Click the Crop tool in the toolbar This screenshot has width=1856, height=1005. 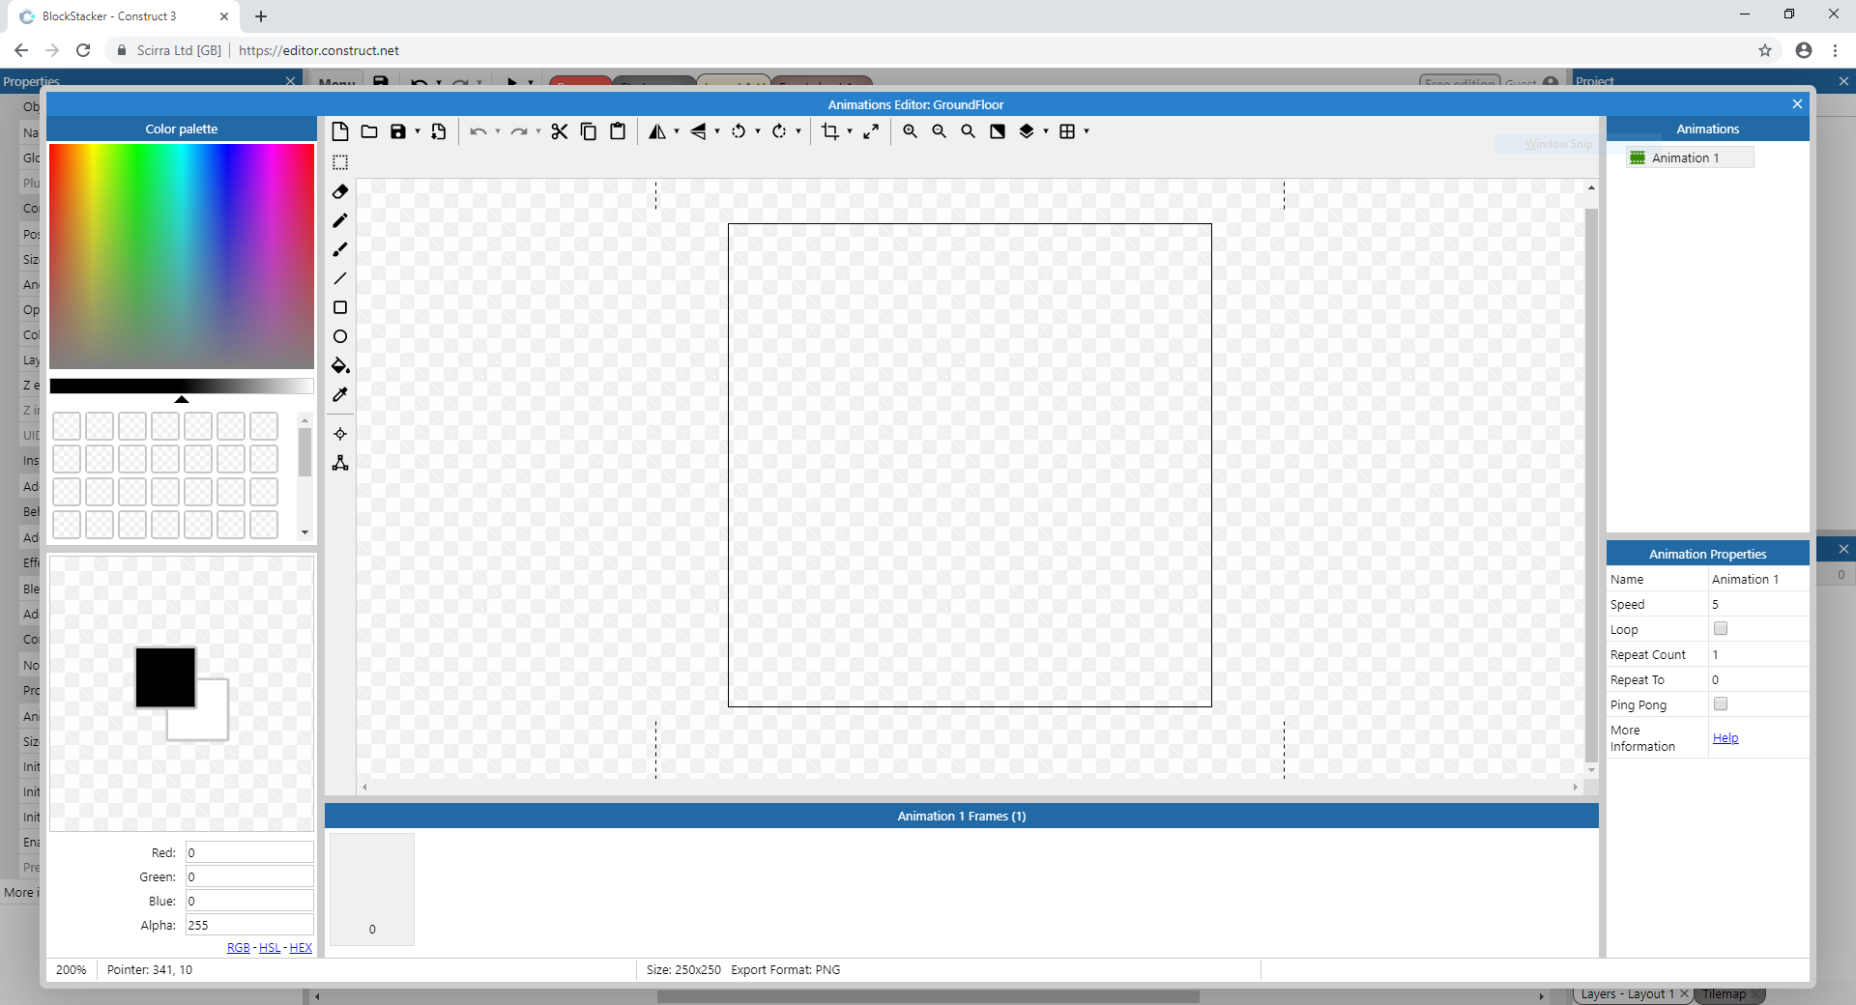[x=829, y=131]
